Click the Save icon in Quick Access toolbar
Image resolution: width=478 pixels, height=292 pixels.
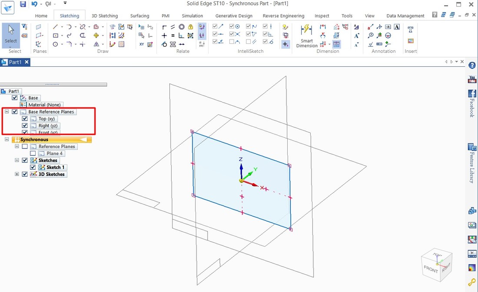point(22,3)
